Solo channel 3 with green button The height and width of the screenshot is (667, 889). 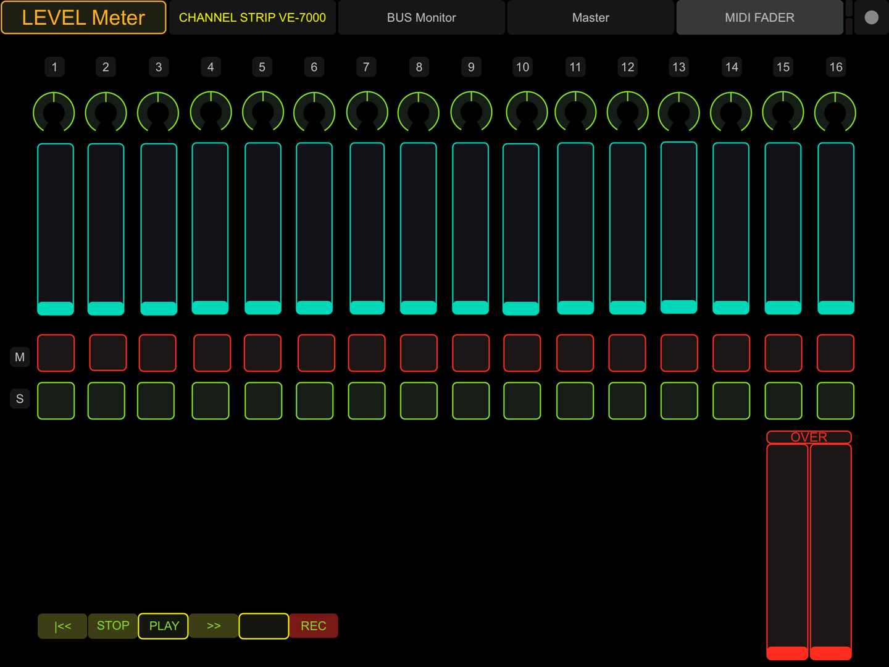point(156,401)
